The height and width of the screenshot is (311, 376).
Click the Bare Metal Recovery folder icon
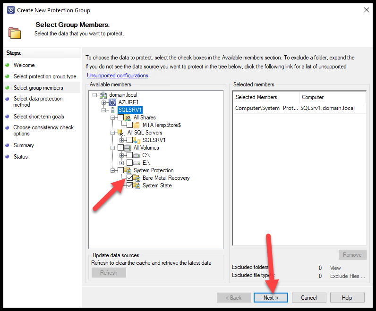(x=137, y=178)
